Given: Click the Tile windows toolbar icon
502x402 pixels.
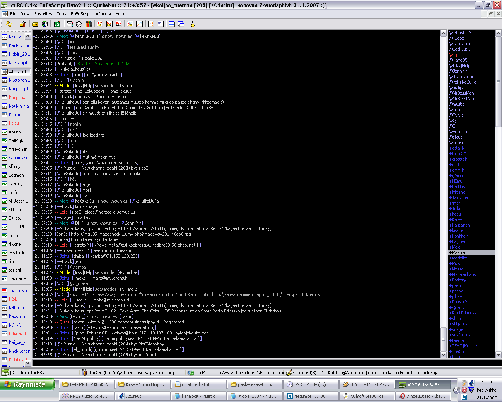Looking at the screenshot, I should click(171, 24).
